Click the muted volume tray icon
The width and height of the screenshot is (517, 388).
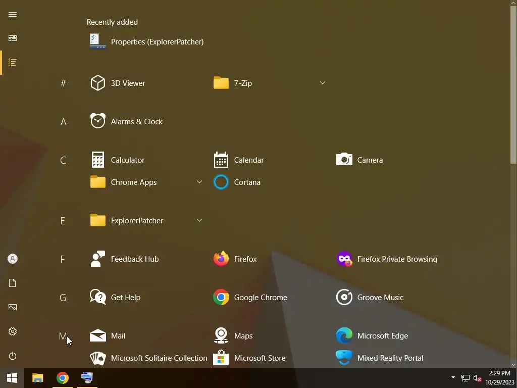pyautogui.click(x=477, y=378)
